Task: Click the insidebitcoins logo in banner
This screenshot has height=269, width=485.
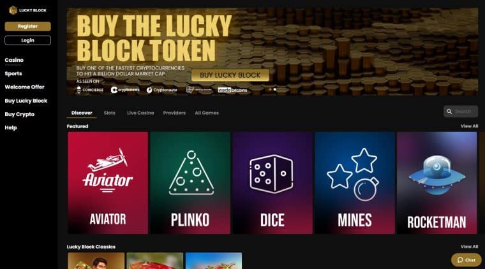Action: [232, 90]
